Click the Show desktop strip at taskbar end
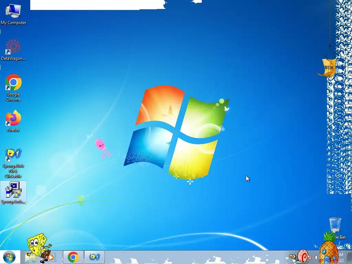 point(350,257)
